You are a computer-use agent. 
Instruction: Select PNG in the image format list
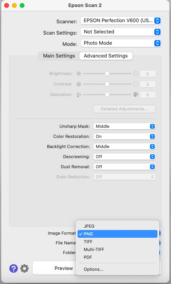[117, 234]
